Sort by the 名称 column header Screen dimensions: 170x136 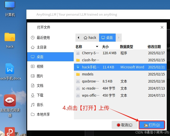click(x=79, y=47)
